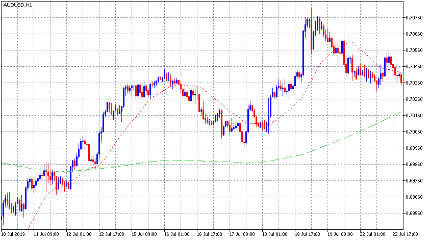
Task: Click the 16 Jul 01:00 time label
Action: pyautogui.click(x=176, y=234)
